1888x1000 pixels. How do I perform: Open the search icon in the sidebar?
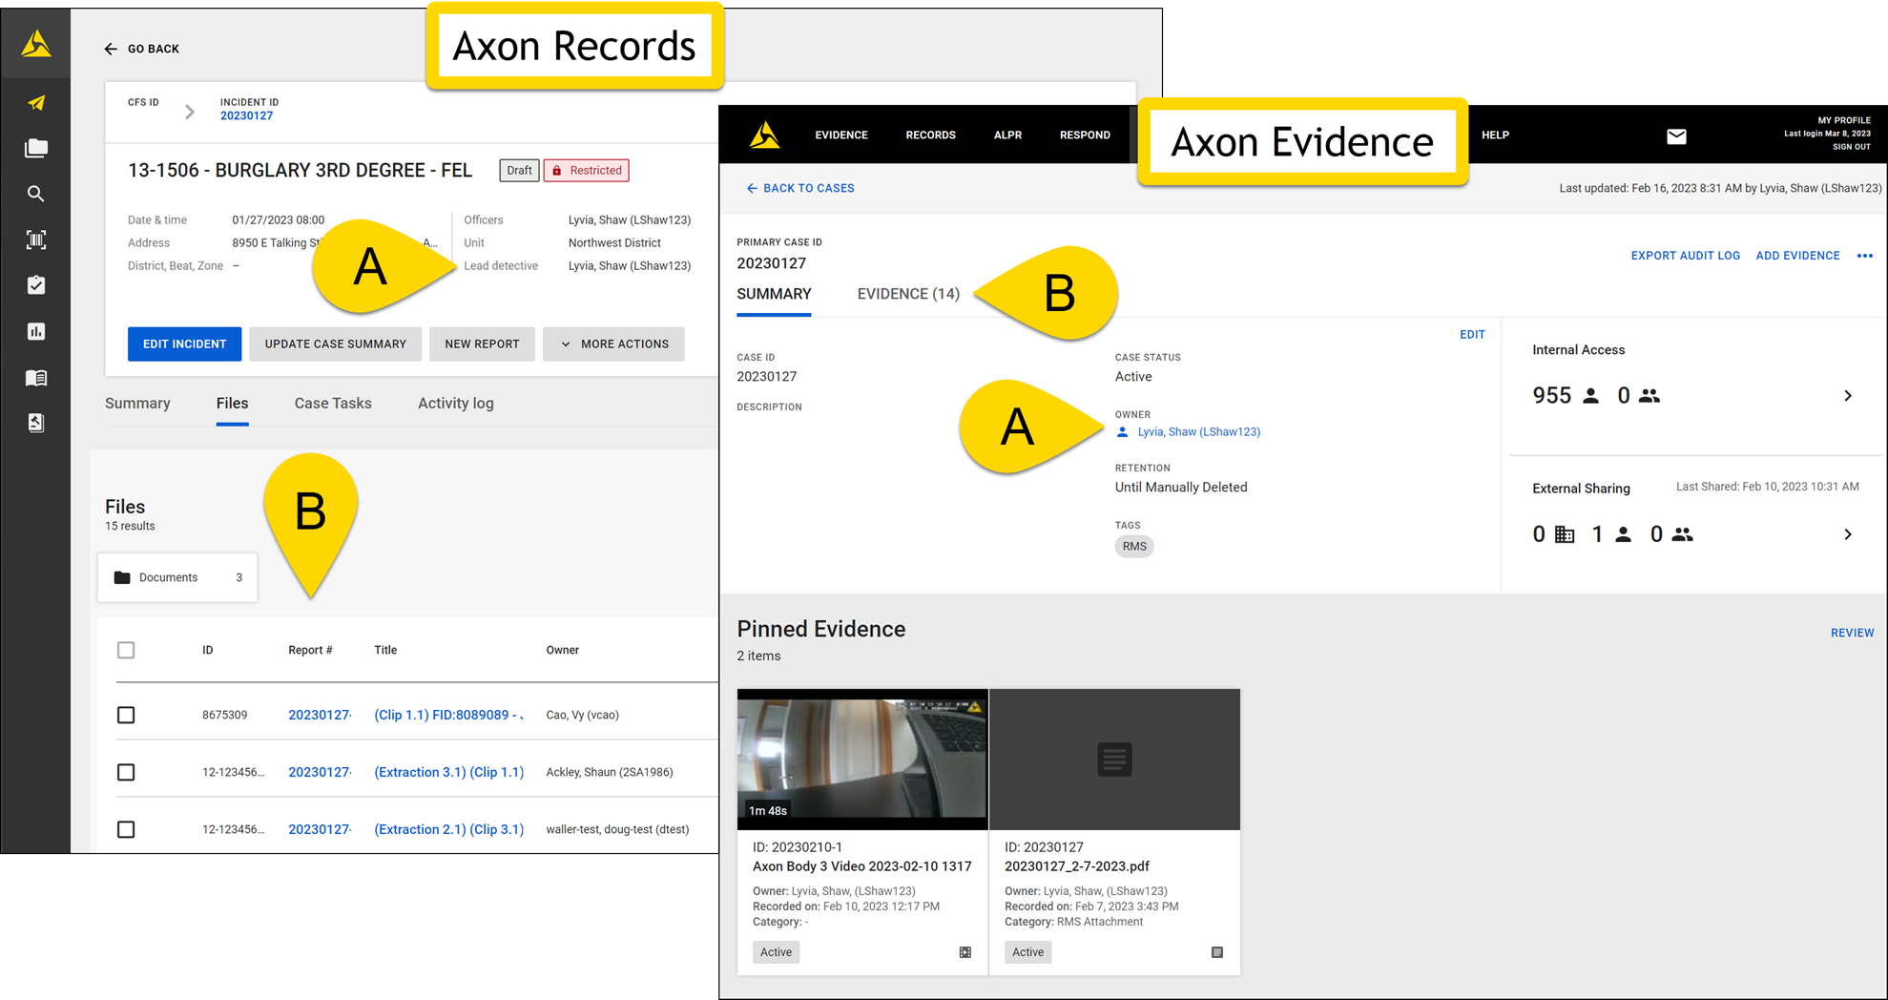click(x=35, y=194)
